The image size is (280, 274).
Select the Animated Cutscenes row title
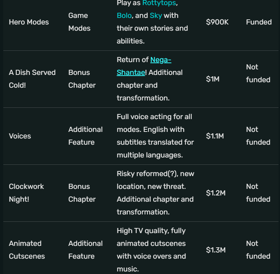(x=27, y=250)
